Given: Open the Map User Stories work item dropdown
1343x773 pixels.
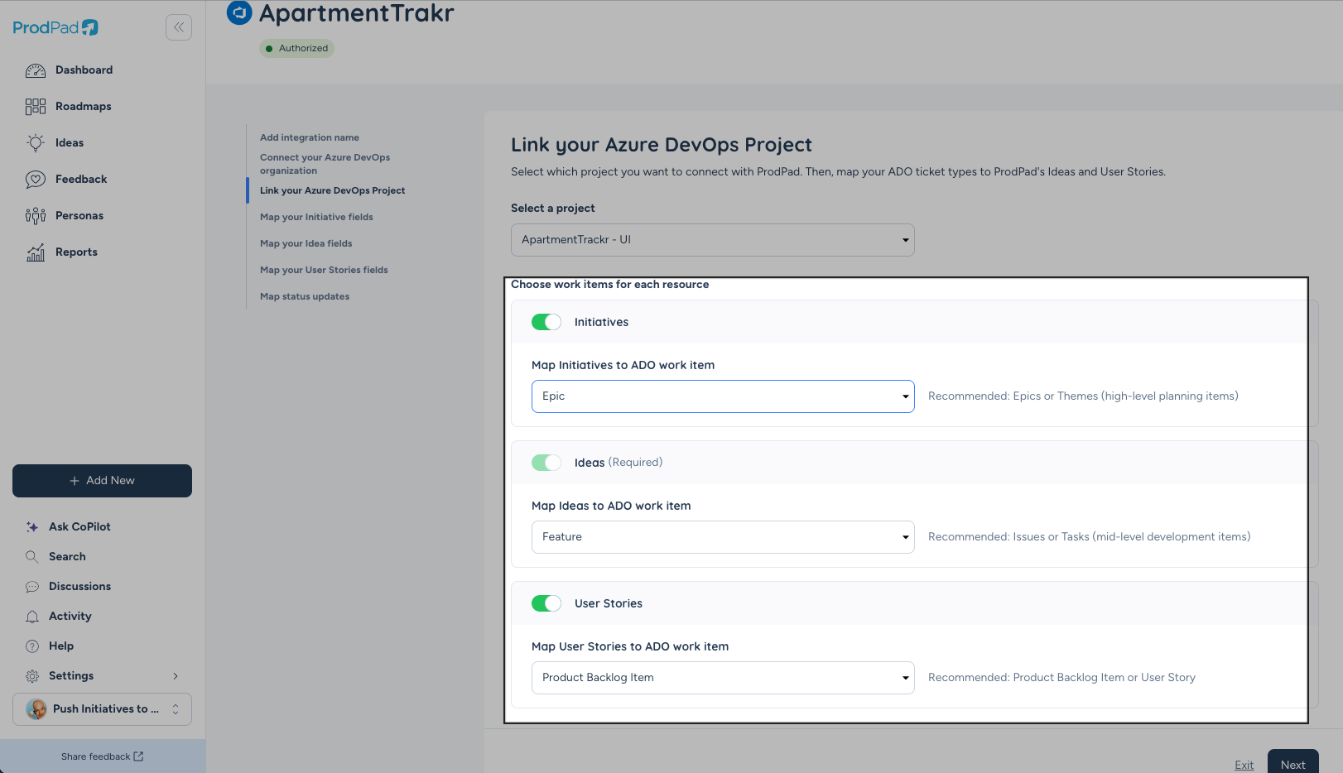Looking at the screenshot, I should coord(723,678).
